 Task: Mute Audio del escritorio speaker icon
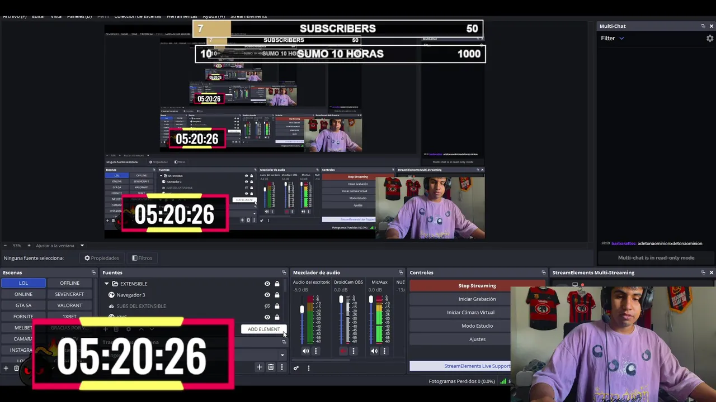[305, 351]
